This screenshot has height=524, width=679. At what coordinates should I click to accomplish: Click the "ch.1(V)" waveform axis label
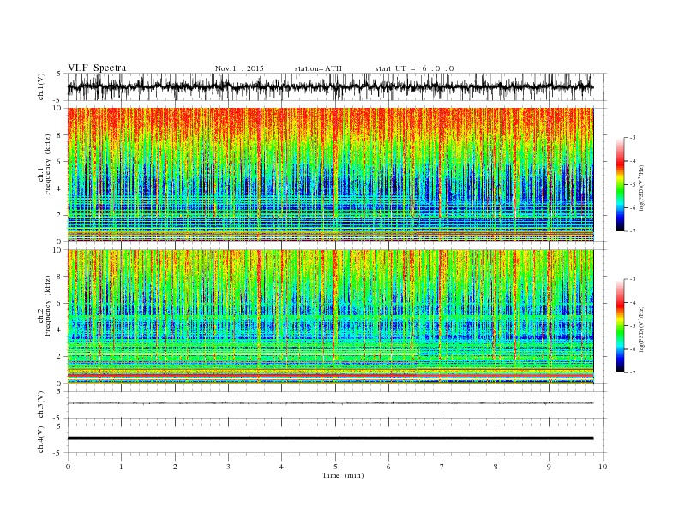pos(41,86)
